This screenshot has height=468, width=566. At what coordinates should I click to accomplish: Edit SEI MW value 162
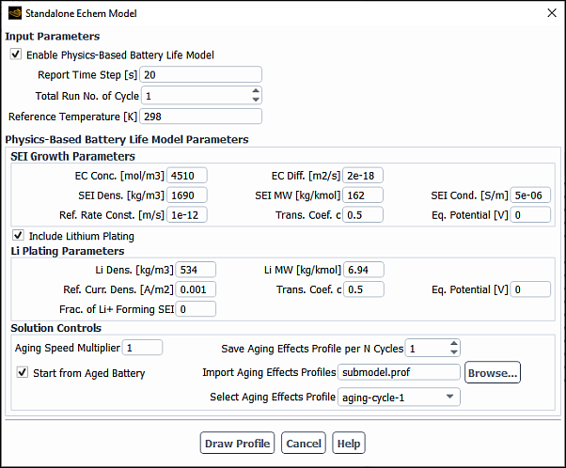[x=362, y=195]
